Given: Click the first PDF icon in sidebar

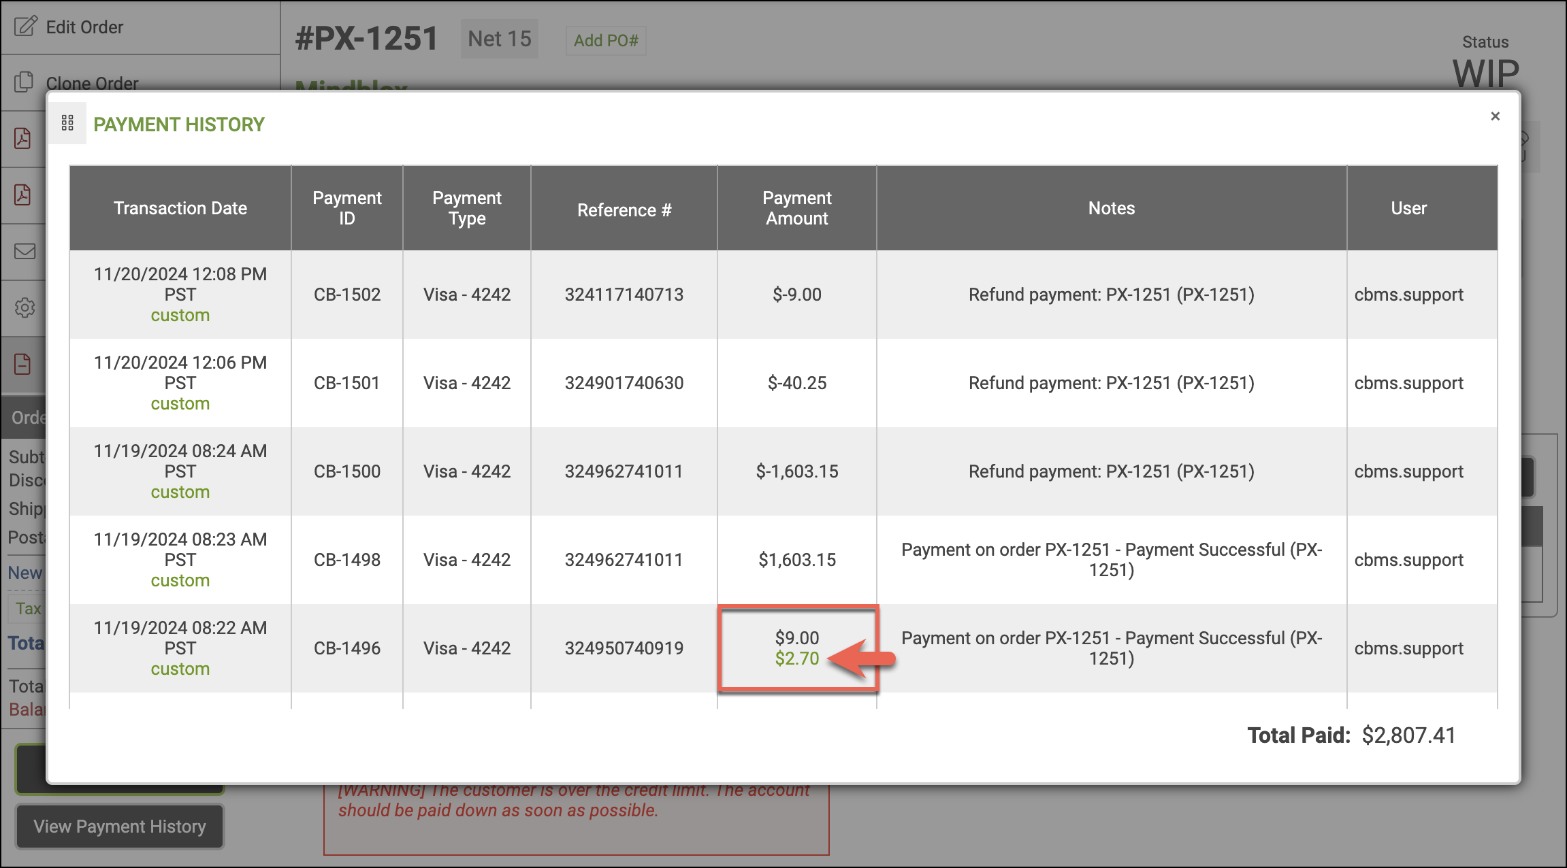Looking at the screenshot, I should tap(23, 138).
